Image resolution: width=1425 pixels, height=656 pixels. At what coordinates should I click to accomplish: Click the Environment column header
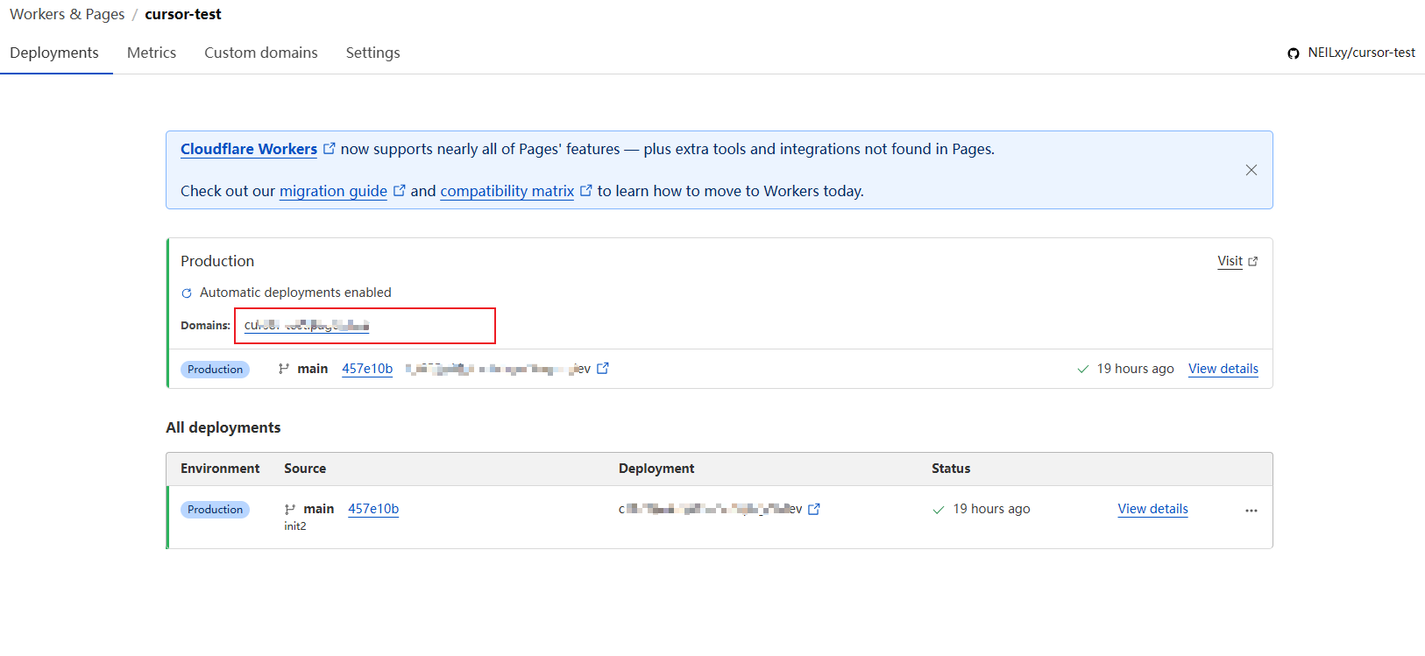[220, 469]
